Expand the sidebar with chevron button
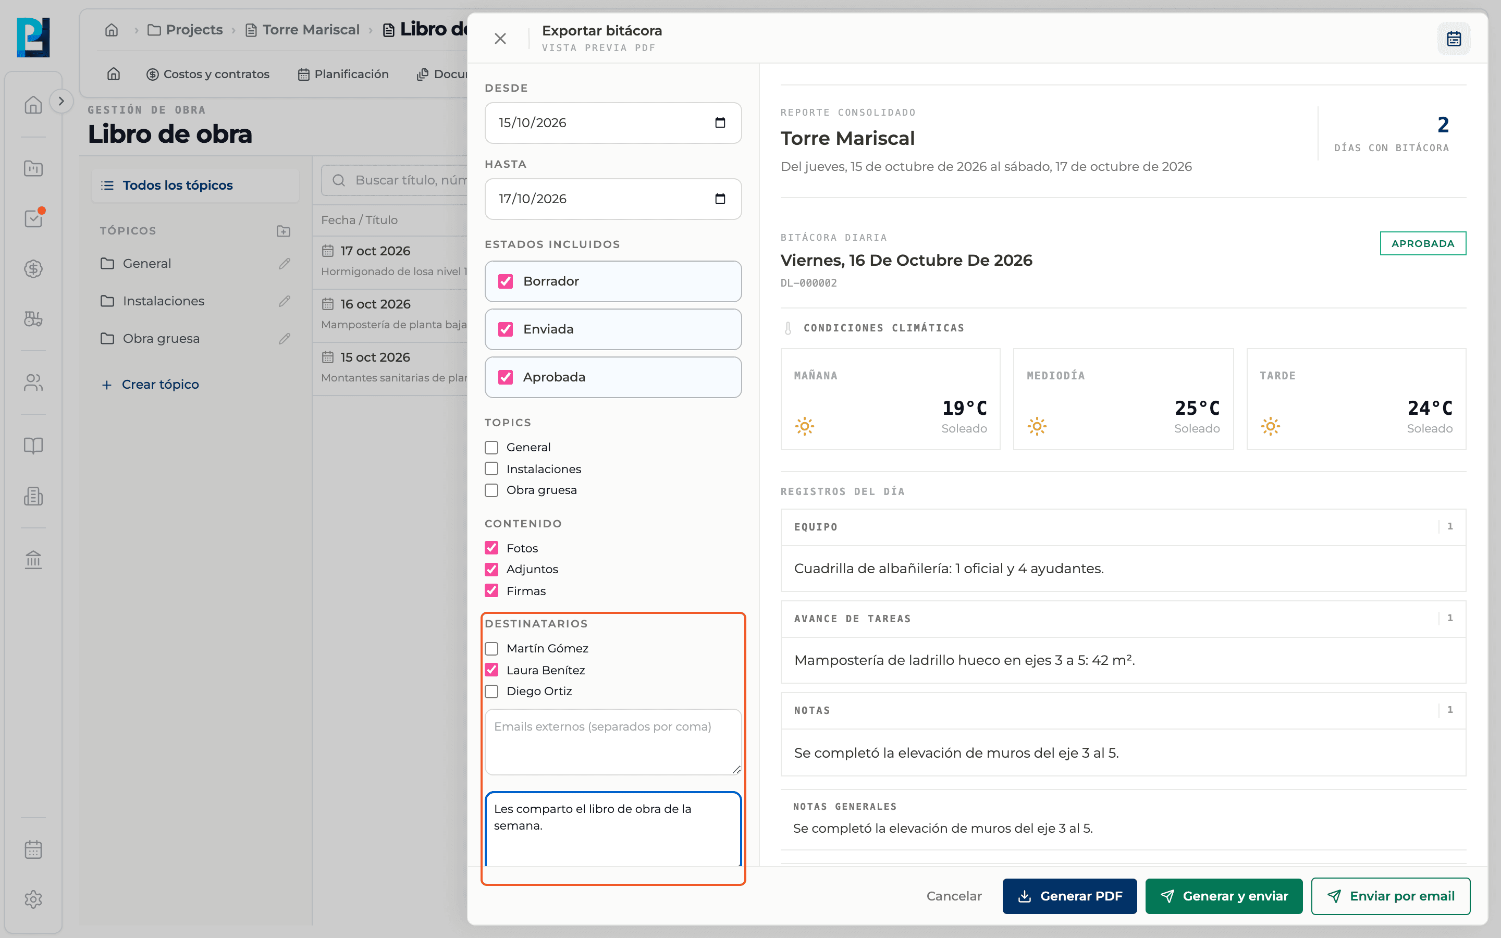Image resolution: width=1501 pixels, height=938 pixels. point(61,101)
